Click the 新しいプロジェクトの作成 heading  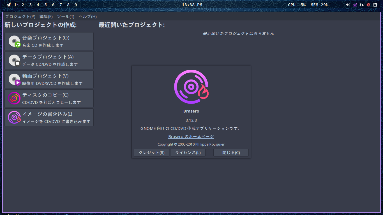click(x=41, y=25)
